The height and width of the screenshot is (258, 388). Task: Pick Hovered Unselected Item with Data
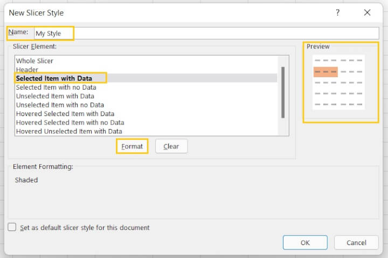click(x=69, y=131)
